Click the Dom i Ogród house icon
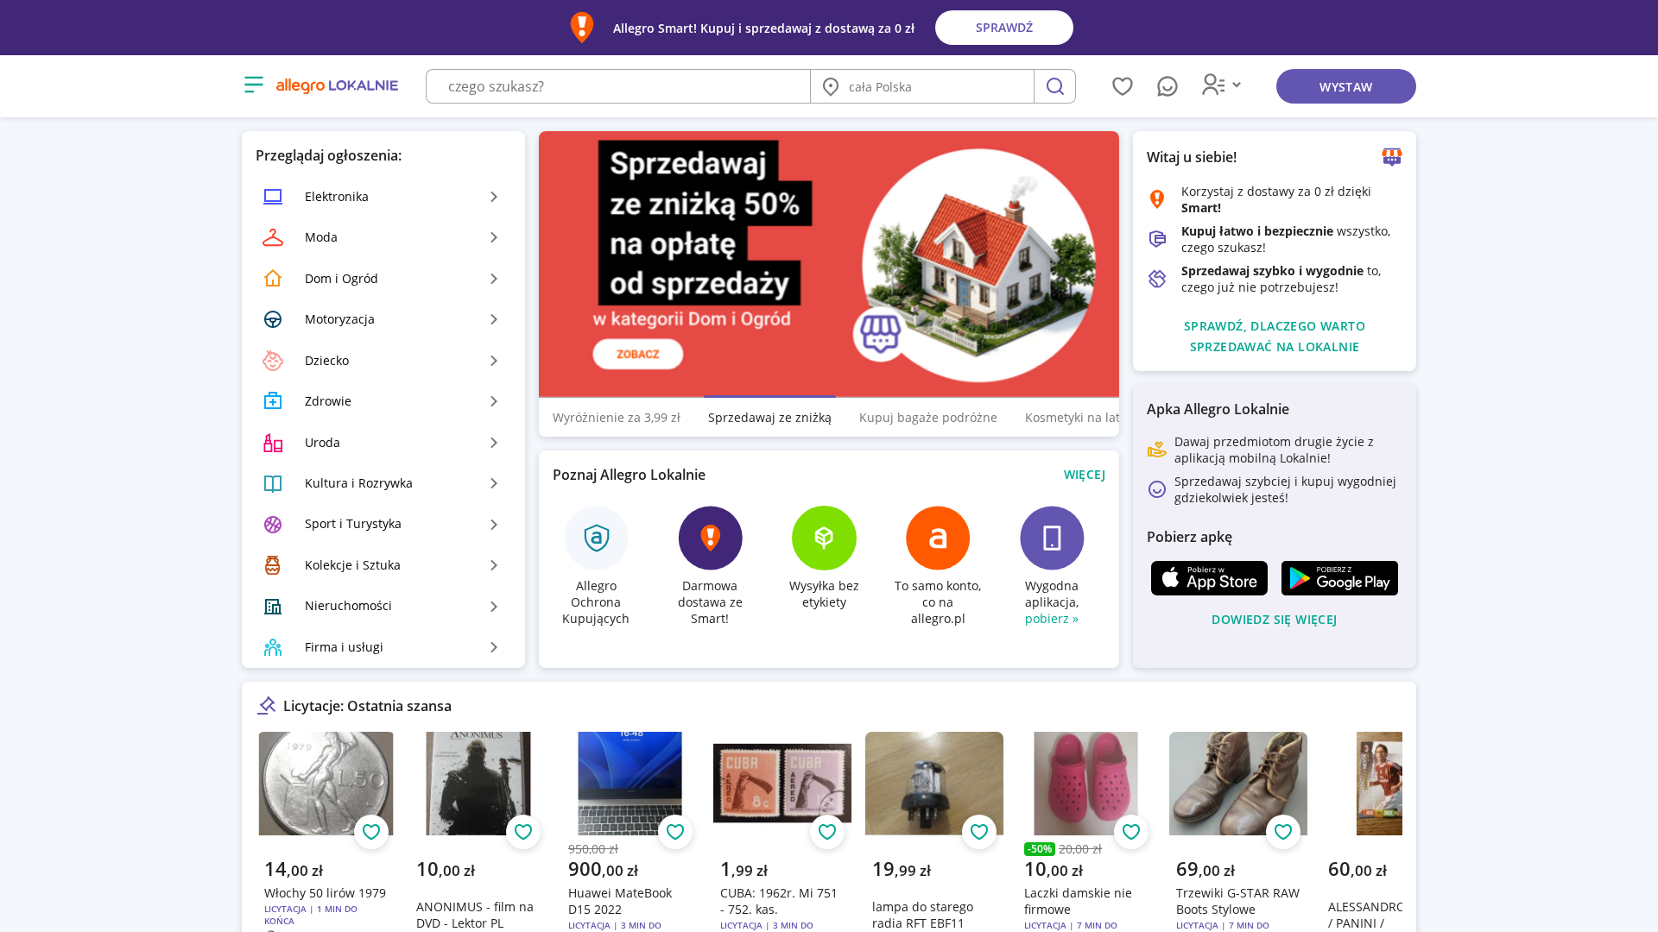Screen dimensions: 1658x932 273,279
